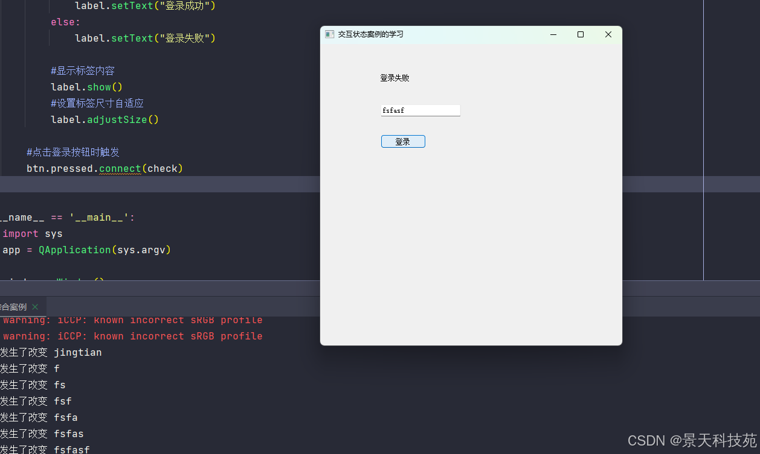Click the app = QApplication(sys.argv) line
This screenshot has height=454, width=760.
tap(87, 250)
